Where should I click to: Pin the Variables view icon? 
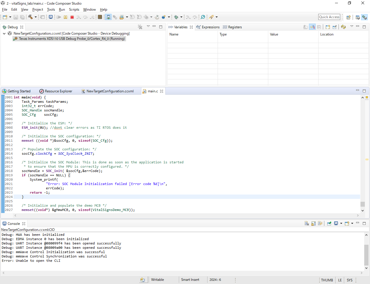pos(334,27)
